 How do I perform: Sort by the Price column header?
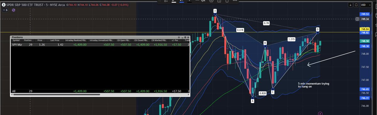[40, 40]
